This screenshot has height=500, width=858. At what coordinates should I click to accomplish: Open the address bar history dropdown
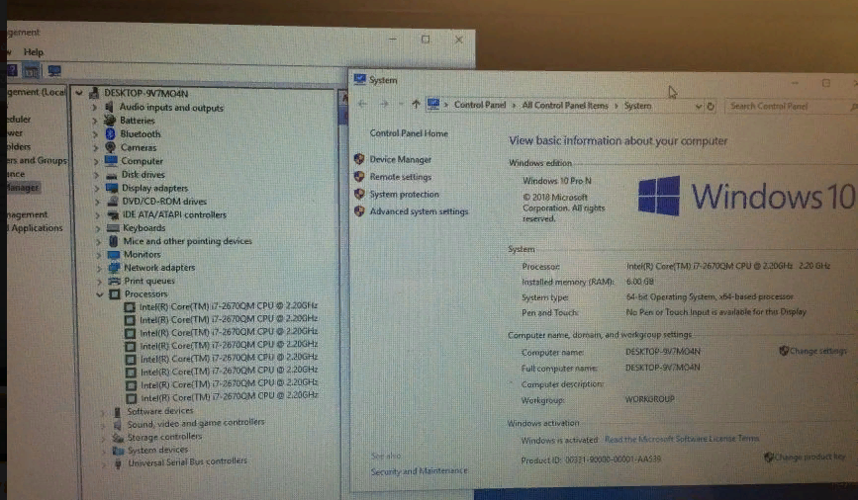699,106
